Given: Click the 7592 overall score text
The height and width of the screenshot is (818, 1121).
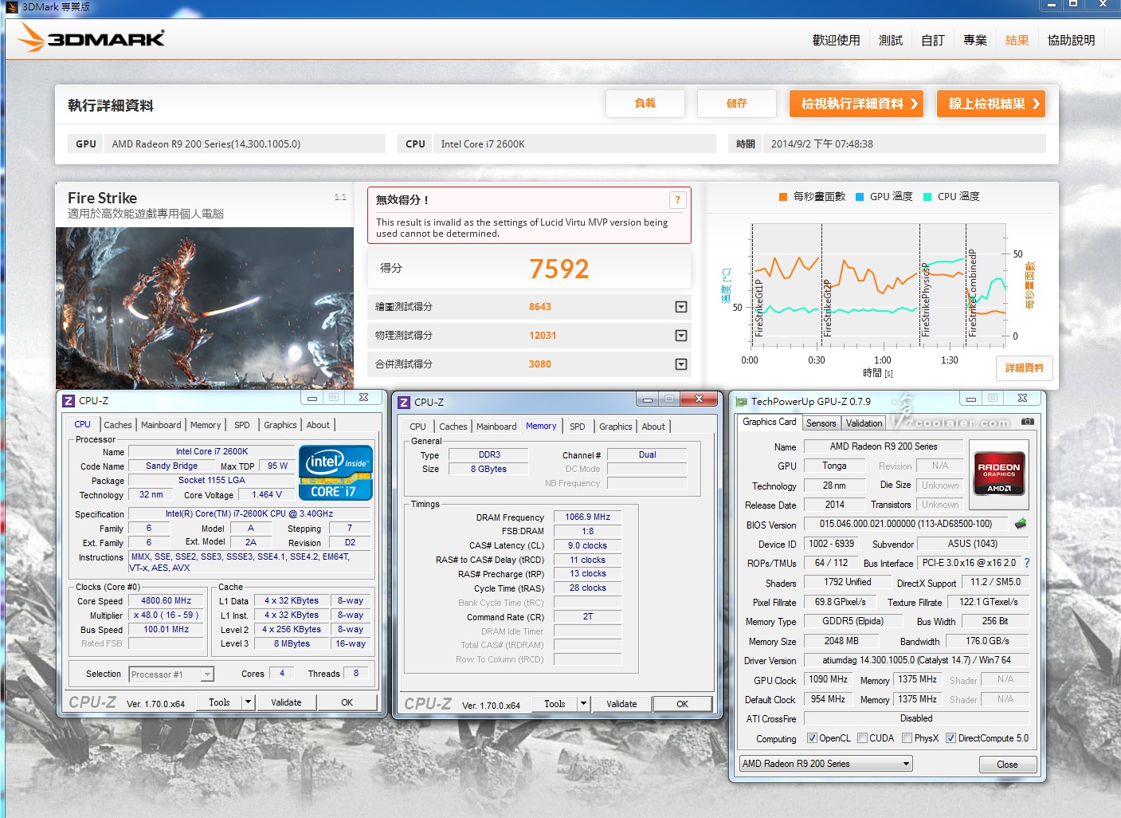Looking at the screenshot, I should click(x=559, y=269).
